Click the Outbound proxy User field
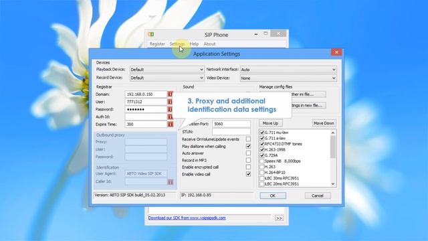 click(x=146, y=149)
